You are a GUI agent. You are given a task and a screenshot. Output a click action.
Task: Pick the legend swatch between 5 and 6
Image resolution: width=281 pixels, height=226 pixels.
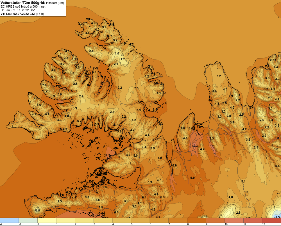point(140,220)
